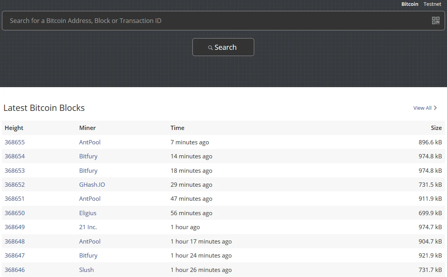
Task: Open block 368652
Action: [14, 184]
